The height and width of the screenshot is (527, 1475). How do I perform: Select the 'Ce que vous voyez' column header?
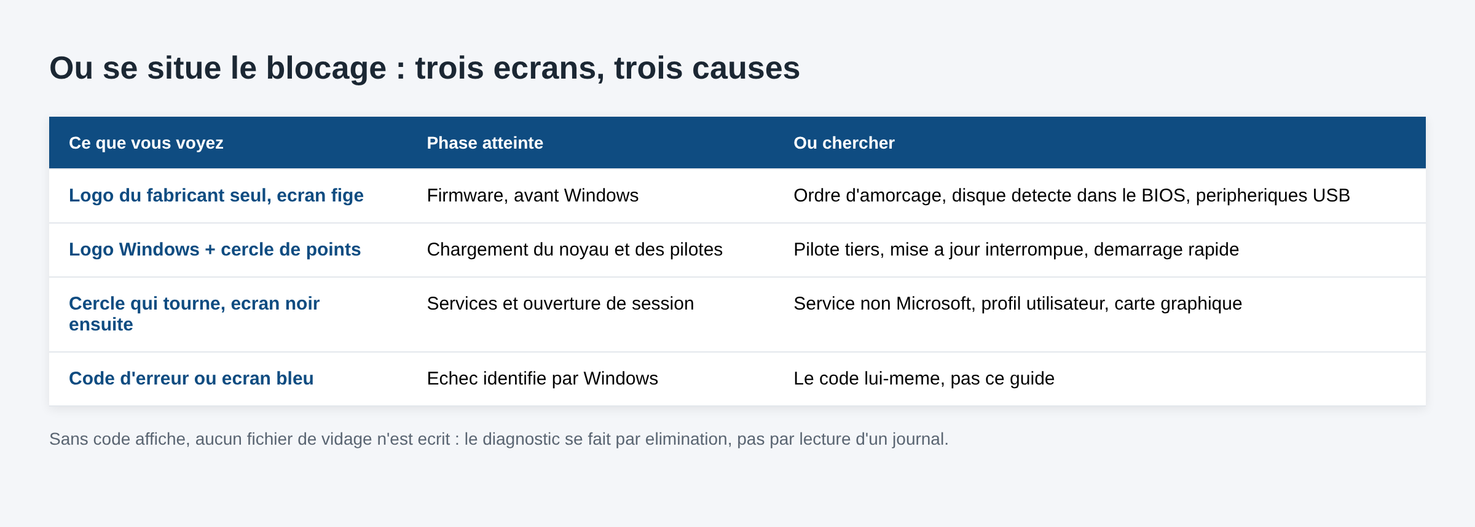[146, 143]
